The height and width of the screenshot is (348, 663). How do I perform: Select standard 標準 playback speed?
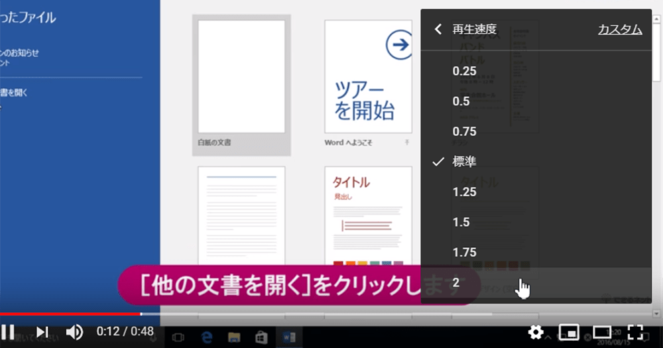click(536, 162)
